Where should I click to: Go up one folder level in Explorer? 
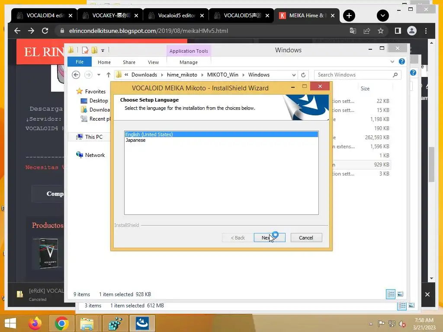click(x=109, y=75)
